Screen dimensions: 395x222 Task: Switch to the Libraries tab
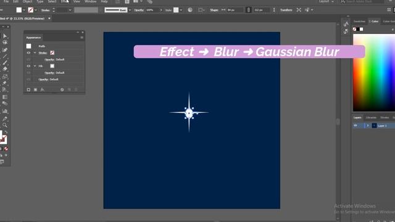371,118
